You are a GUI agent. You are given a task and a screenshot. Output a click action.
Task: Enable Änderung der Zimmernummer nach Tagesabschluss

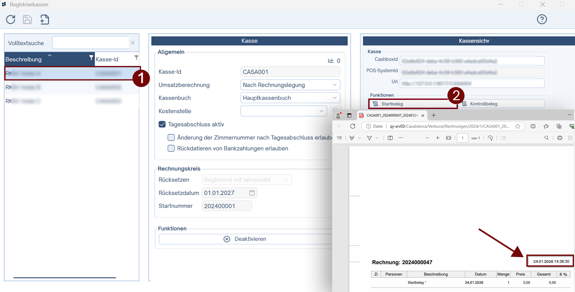point(171,138)
